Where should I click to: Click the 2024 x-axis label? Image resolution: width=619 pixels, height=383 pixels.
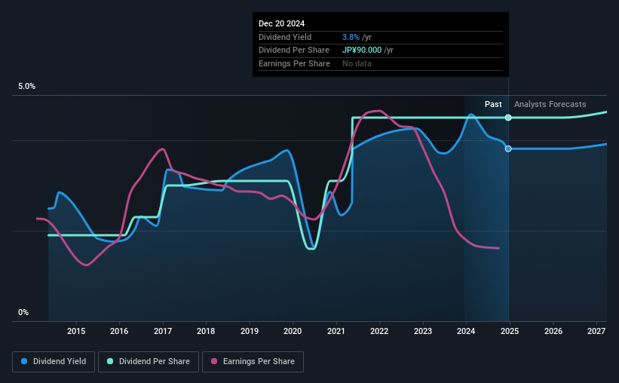tap(466, 331)
